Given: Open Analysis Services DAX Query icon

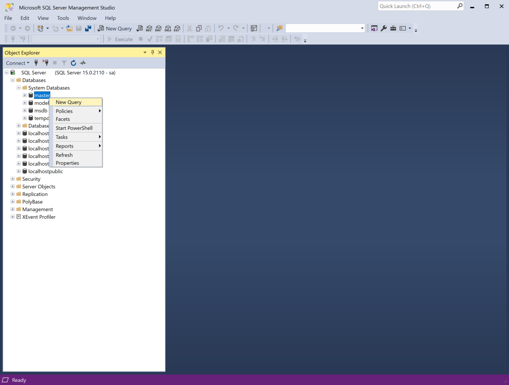Looking at the screenshot, I should (x=177, y=28).
